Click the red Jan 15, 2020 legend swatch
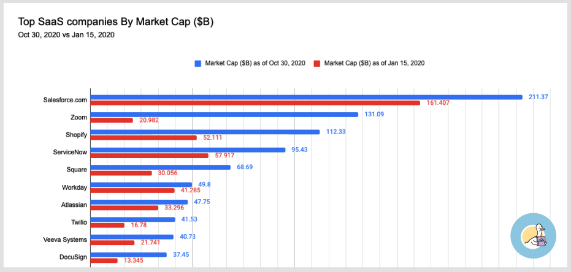 pos(317,63)
